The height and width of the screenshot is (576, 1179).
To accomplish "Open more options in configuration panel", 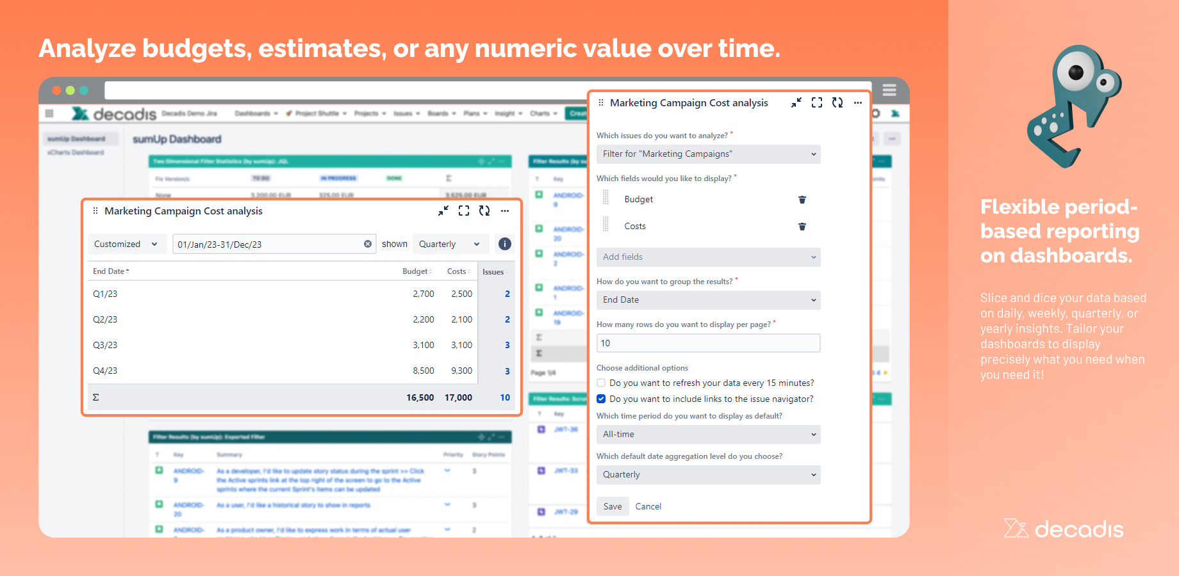I will [858, 103].
